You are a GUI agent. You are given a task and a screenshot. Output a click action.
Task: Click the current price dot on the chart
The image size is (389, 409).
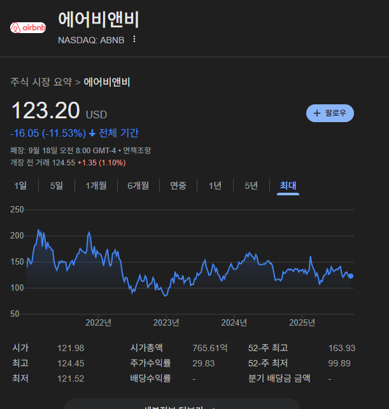coord(351,276)
